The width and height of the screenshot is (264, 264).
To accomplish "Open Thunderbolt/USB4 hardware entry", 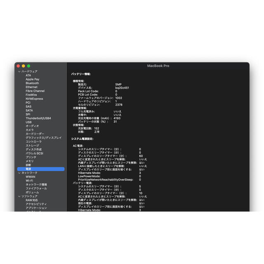I will coord(38,118).
